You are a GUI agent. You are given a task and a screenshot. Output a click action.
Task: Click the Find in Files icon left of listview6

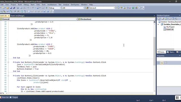(x=87, y=8)
